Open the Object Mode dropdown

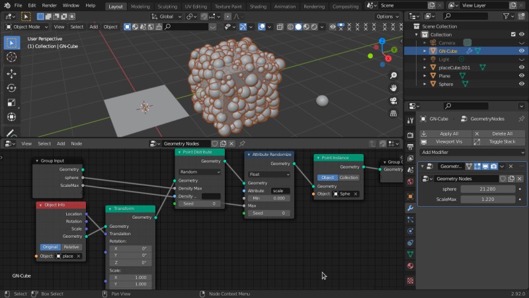pos(27,26)
